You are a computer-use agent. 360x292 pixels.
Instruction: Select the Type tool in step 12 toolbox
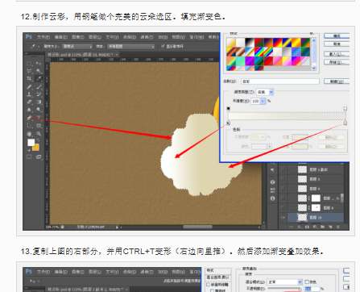(x=39, y=118)
